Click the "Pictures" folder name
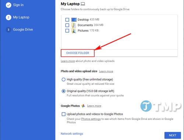Screen dimensions: 184x140 pyautogui.click(x=83, y=30)
